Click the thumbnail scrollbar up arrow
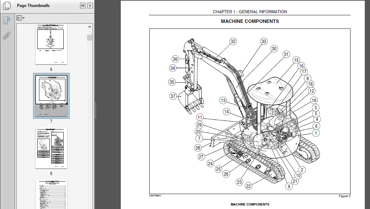 pos(90,27)
